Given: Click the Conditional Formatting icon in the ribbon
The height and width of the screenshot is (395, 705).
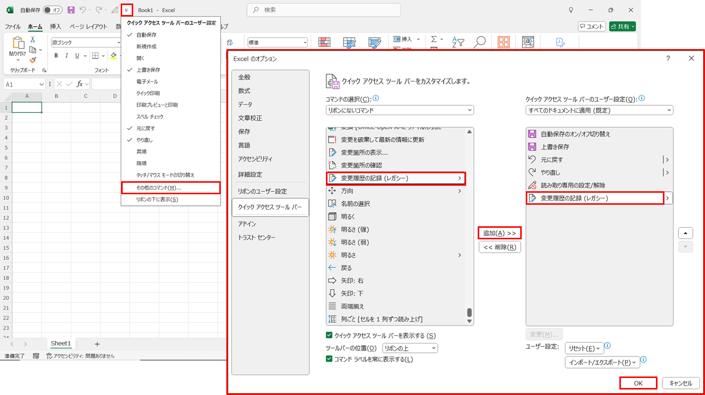Looking at the screenshot, I should point(324,42).
